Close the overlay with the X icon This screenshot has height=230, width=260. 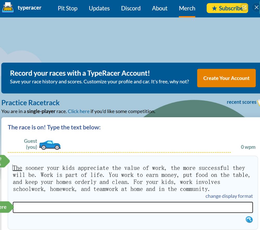click(x=256, y=7)
